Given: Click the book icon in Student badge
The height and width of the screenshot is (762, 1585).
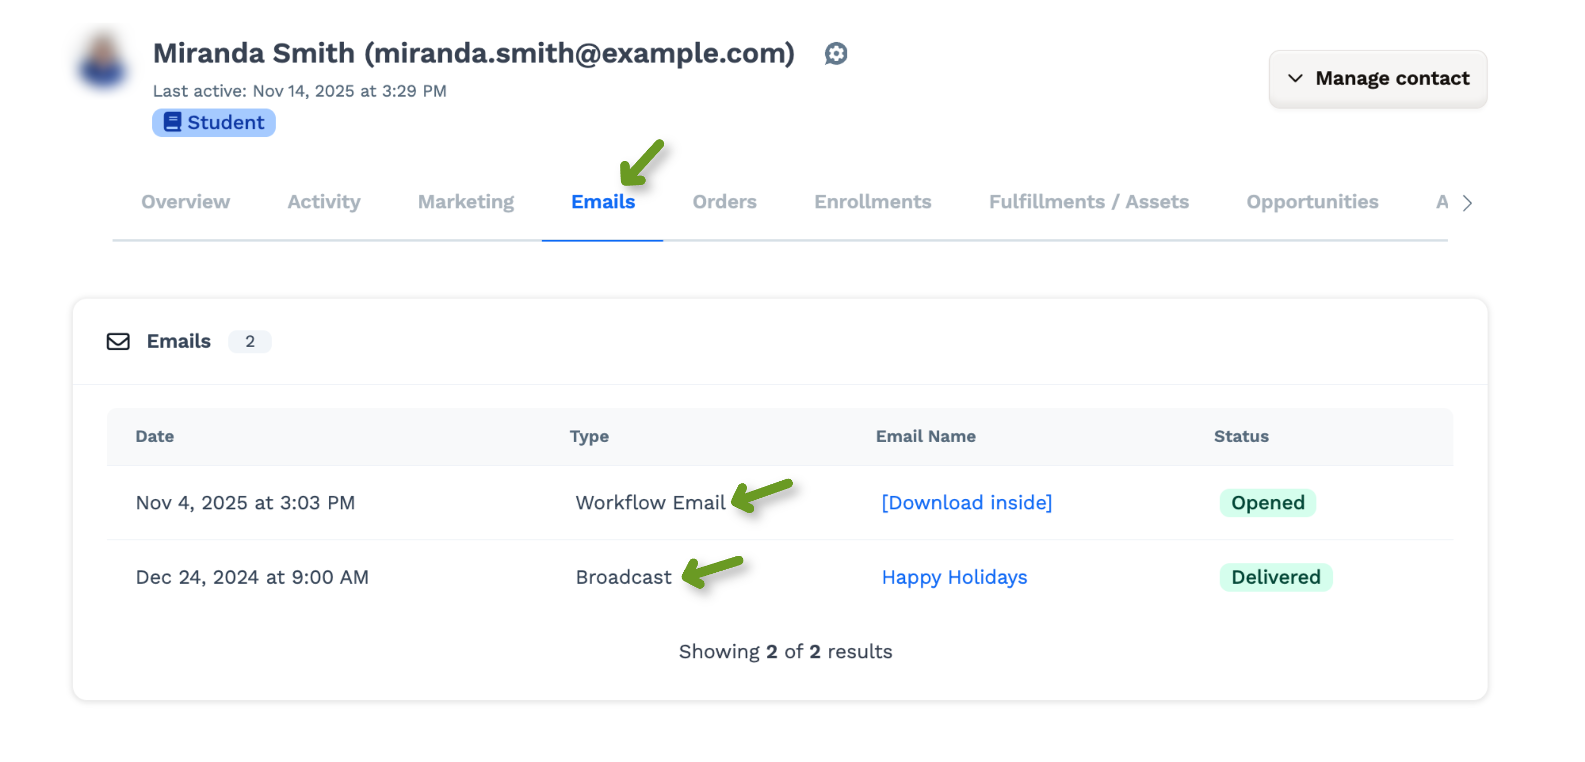Looking at the screenshot, I should coord(172,122).
